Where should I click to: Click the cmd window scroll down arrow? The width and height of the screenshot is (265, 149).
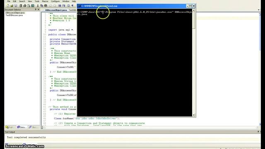tap(194, 115)
